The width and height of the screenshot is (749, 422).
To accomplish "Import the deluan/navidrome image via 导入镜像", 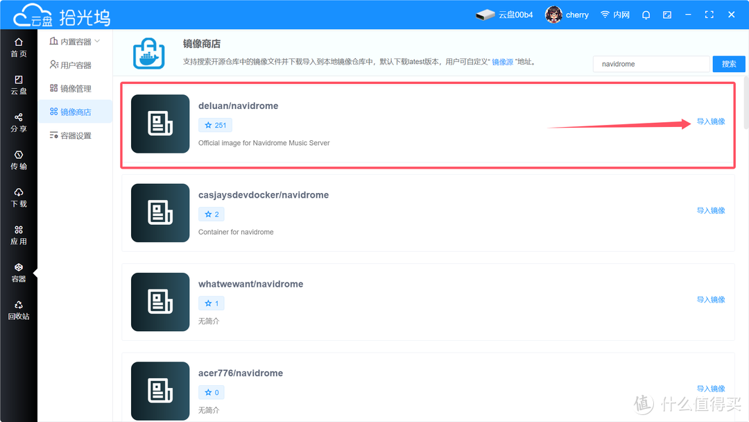I will [x=710, y=121].
